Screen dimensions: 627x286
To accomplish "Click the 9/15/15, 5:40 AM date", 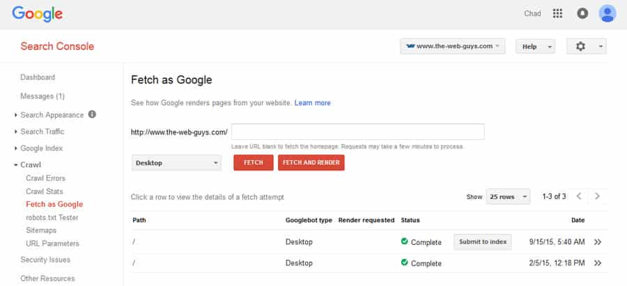I will click(557, 242).
